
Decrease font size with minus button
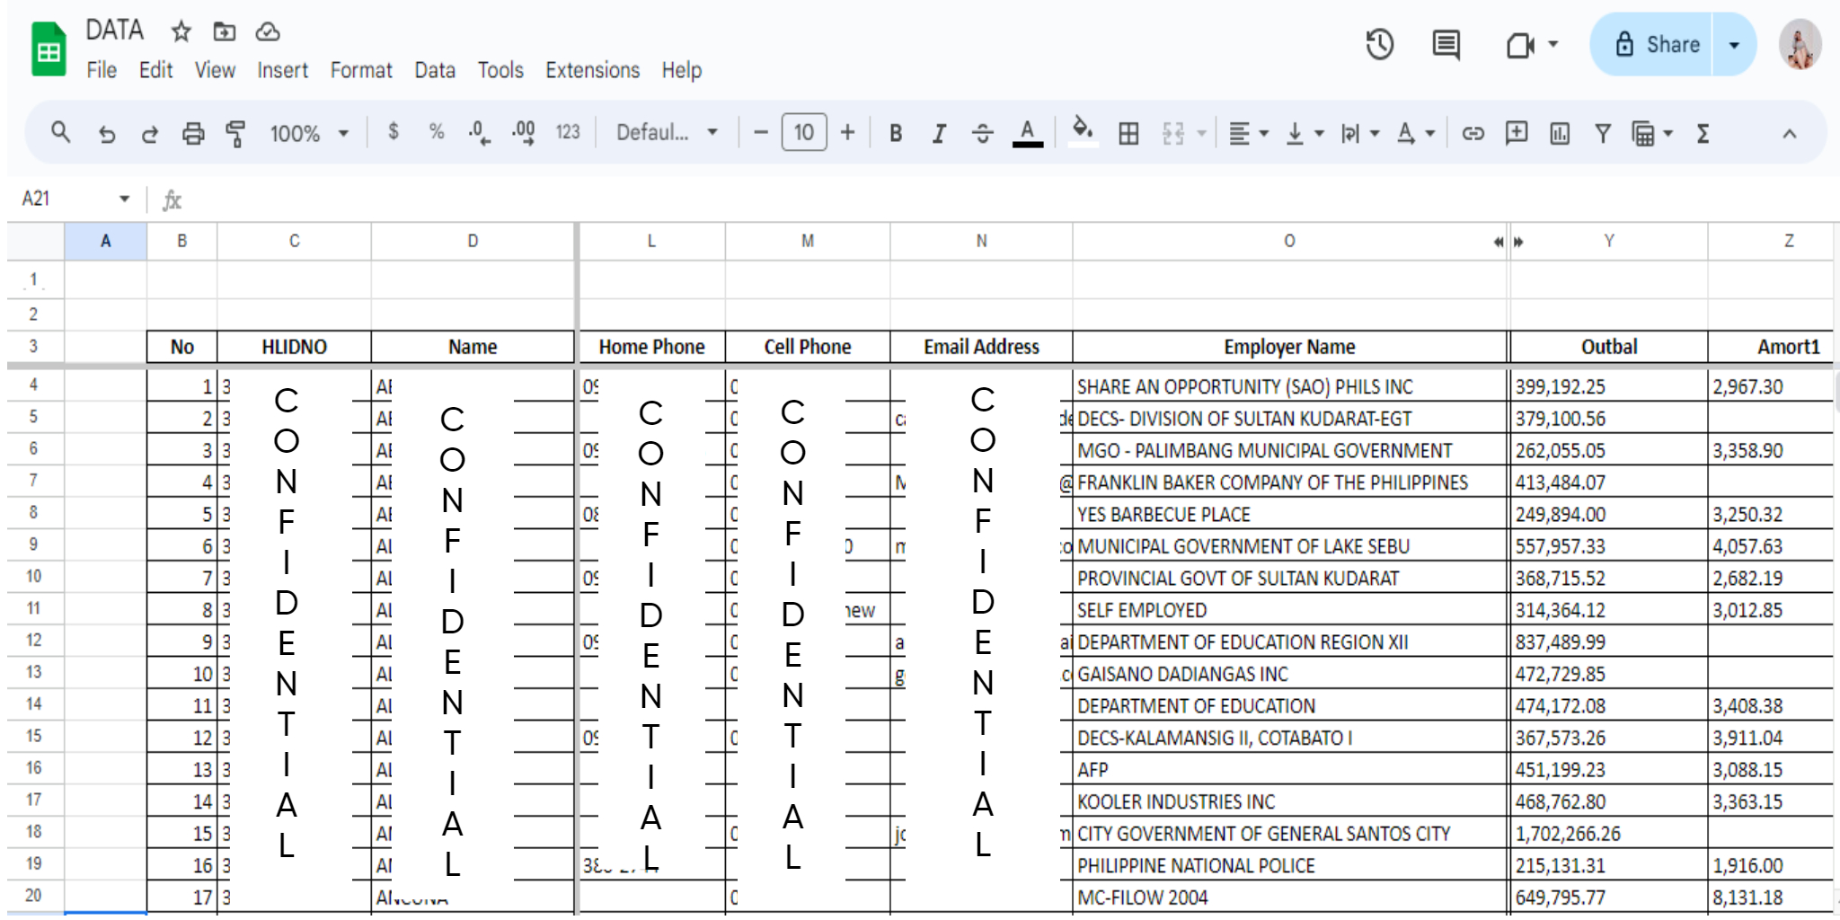click(x=761, y=133)
